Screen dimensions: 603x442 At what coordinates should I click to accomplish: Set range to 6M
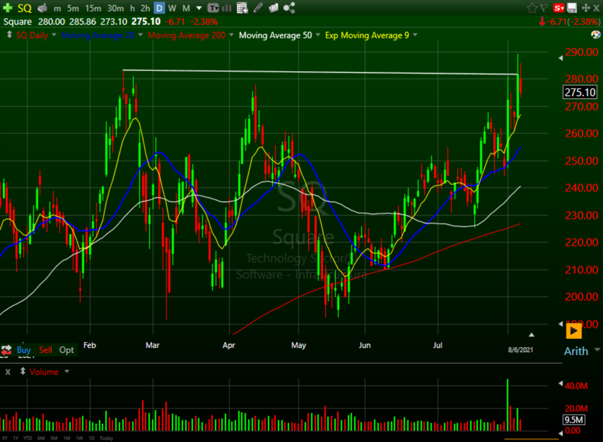pyautogui.click(x=41, y=438)
